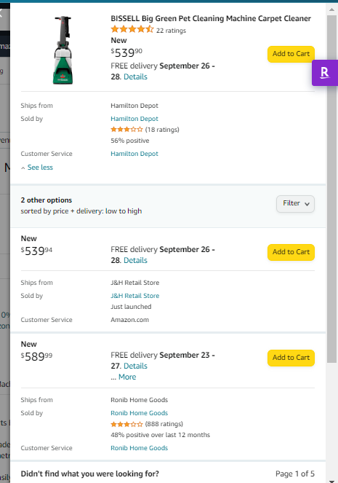
Task: Click the scrollbar down arrow
Action: tap(331, 480)
